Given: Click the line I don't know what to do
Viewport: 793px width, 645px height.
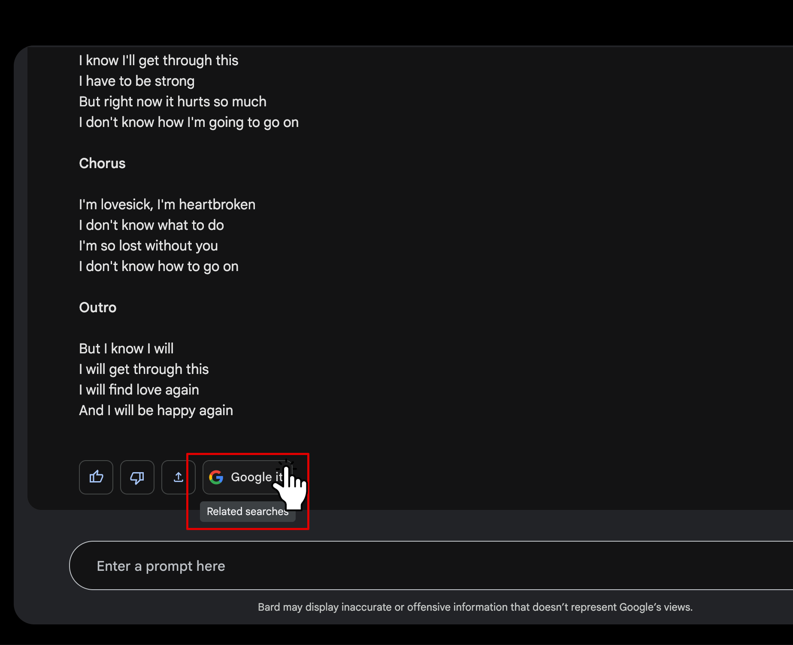Looking at the screenshot, I should tap(151, 225).
